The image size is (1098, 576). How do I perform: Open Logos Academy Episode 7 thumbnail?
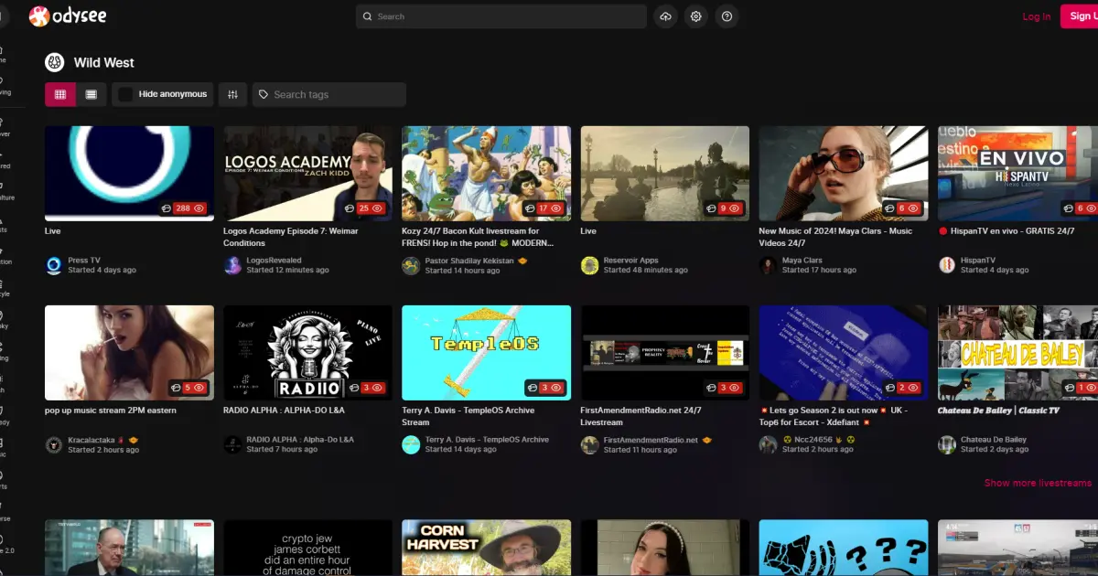tap(307, 173)
